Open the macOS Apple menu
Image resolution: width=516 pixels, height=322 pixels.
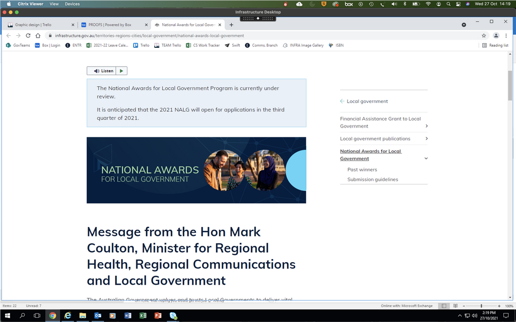9,4
